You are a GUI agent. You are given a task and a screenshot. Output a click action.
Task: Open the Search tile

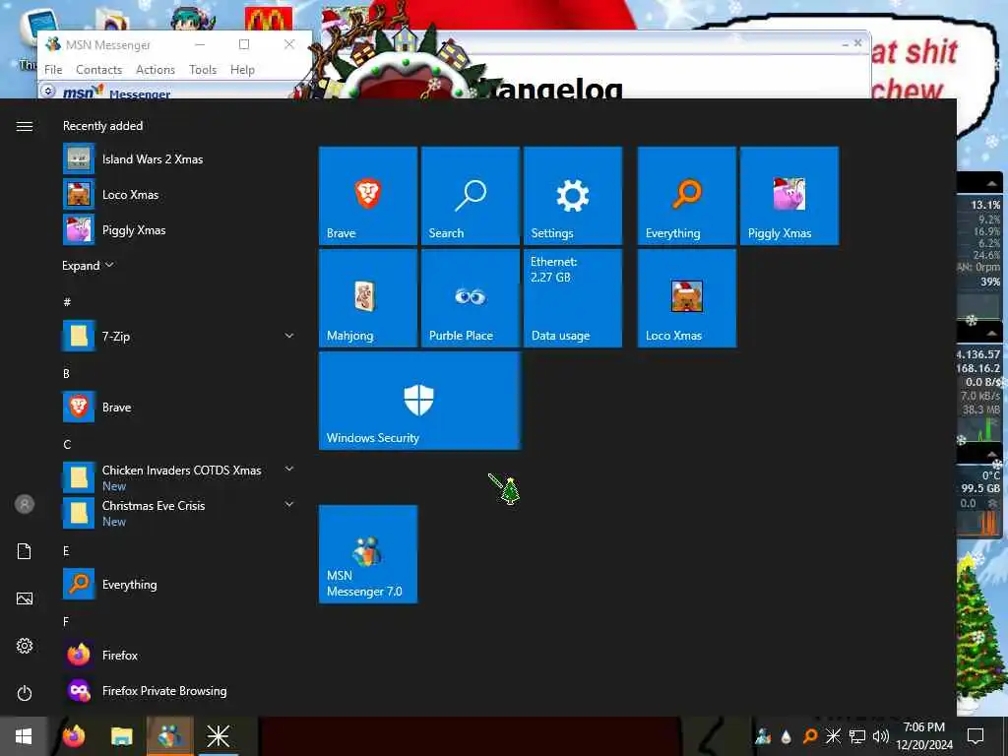(x=470, y=196)
